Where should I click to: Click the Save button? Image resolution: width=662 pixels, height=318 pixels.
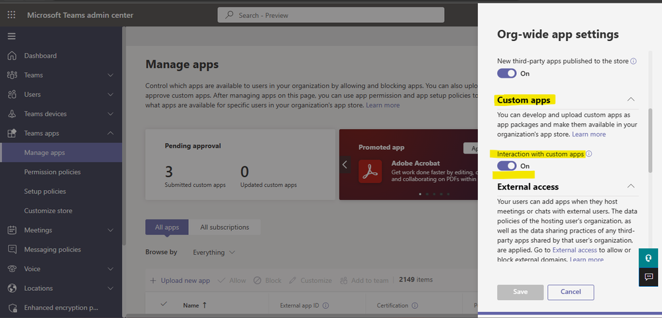520,291
